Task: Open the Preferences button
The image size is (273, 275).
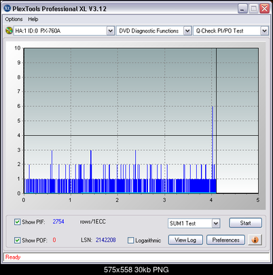Action: pos(225,240)
